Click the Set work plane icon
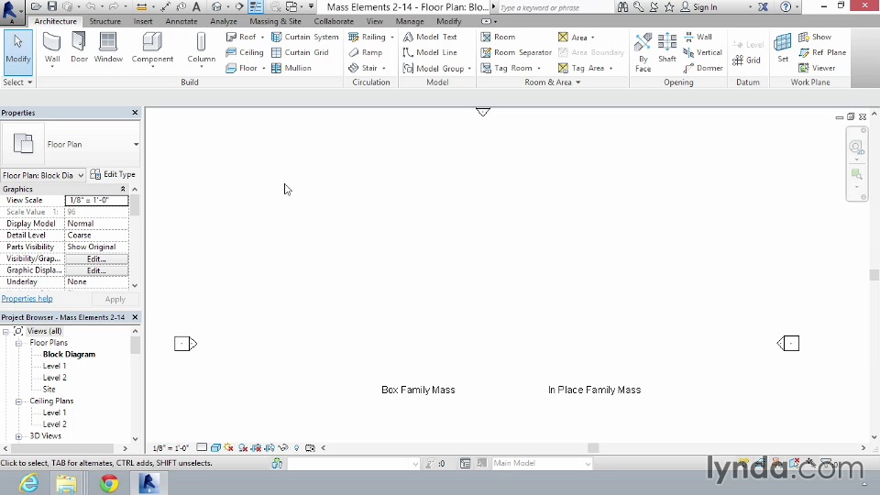880x495 pixels. point(783,49)
